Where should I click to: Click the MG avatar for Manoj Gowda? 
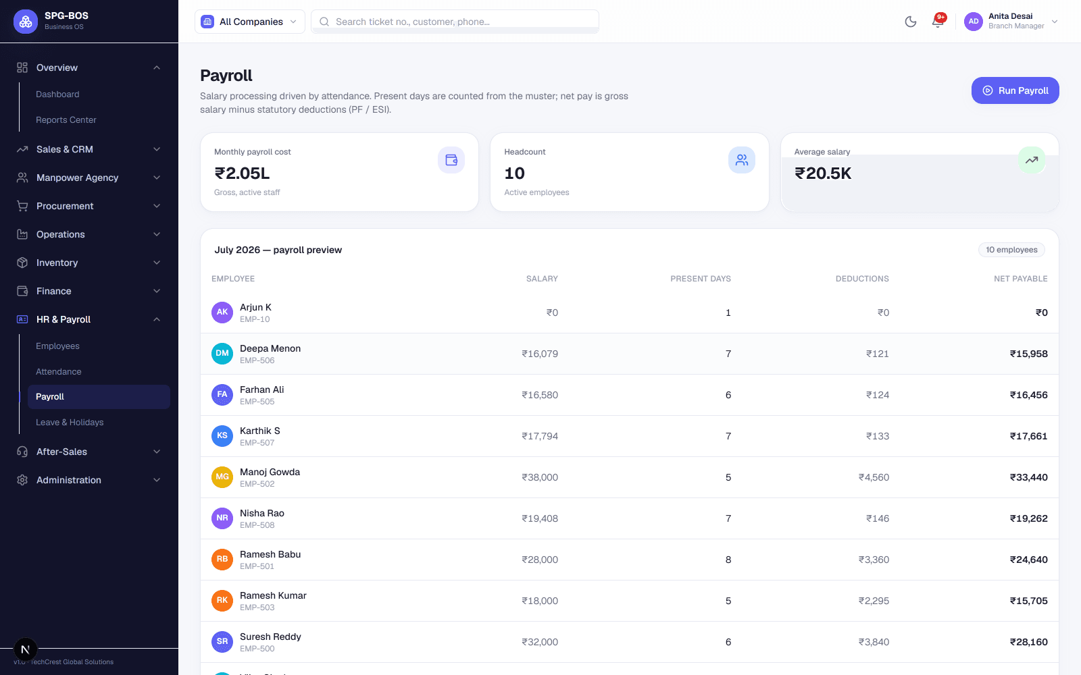click(222, 477)
